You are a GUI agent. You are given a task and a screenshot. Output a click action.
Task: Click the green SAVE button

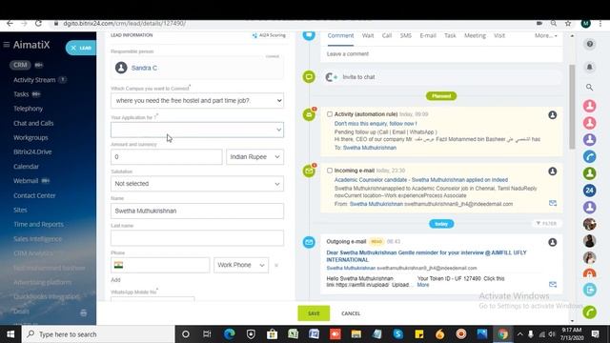(x=314, y=313)
